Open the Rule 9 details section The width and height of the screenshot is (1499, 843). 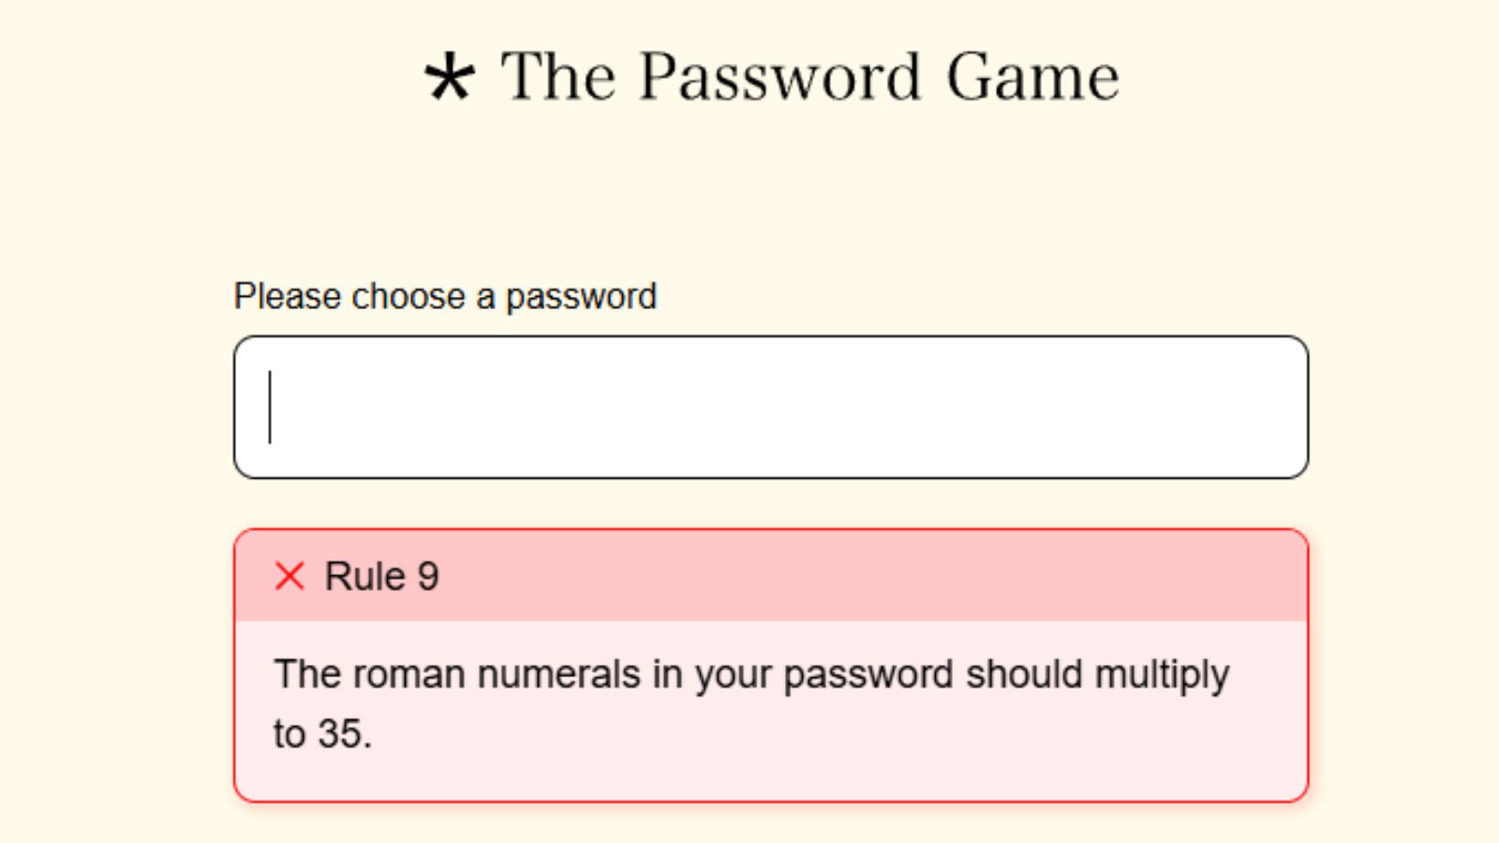coord(768,576)
